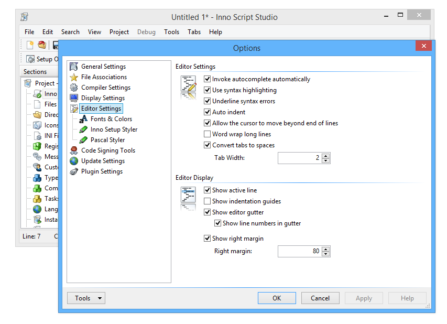Open the Tools dropdown button in Options
447x324 pixels.
coord(86,298)
